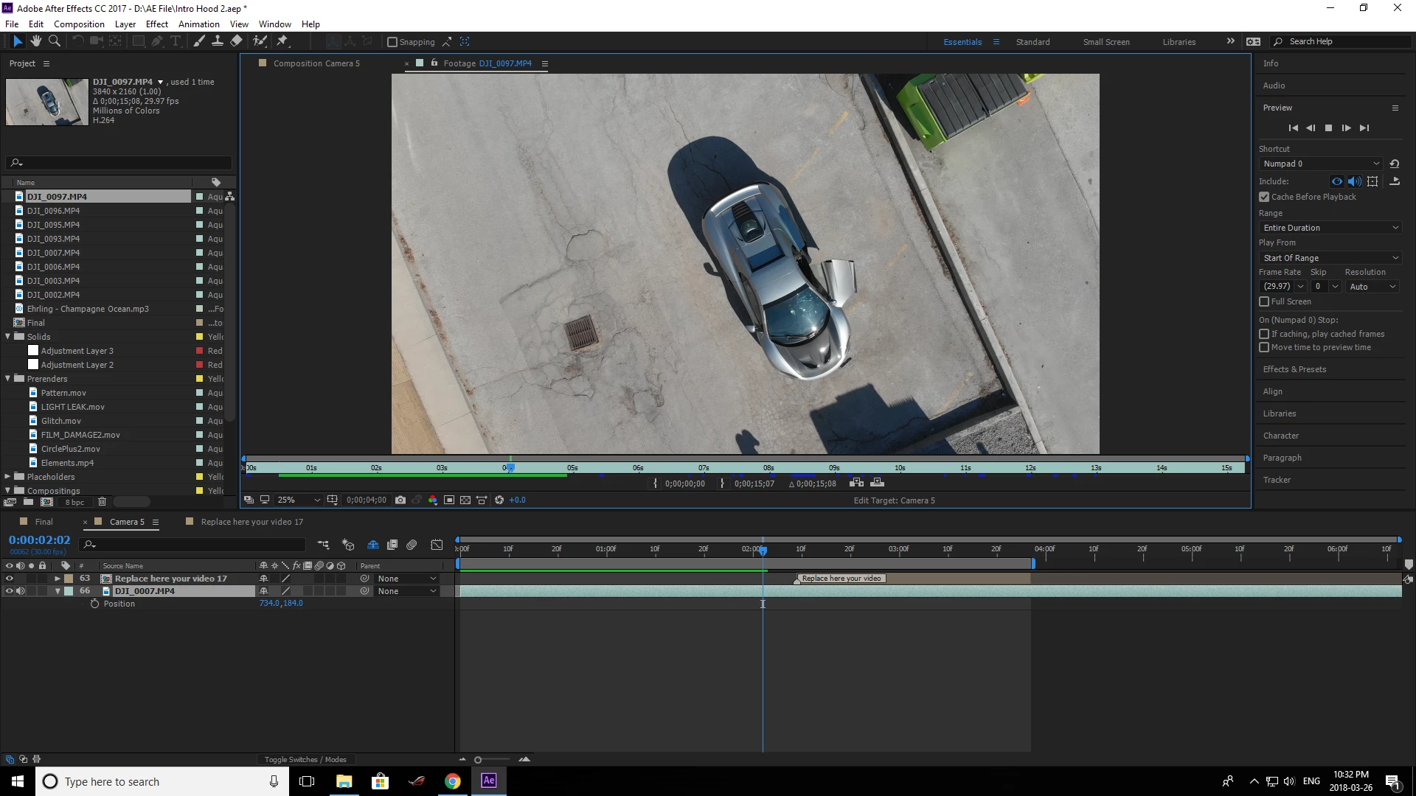Click Toggle Switches / Modes button
The image size is (1416, 796).
(305, 759)
